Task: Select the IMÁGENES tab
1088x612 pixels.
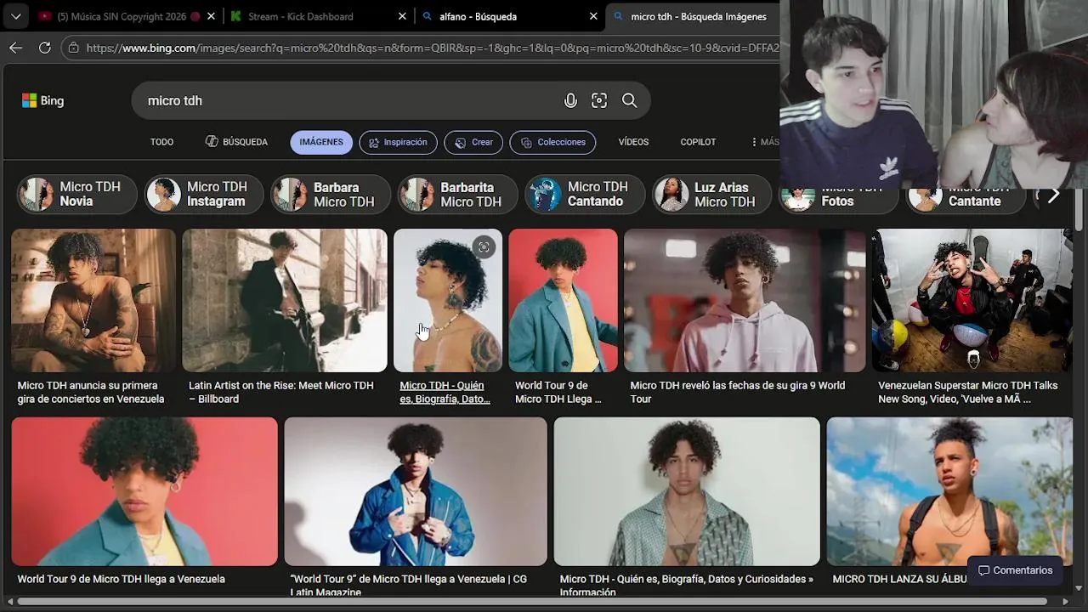Action: [x=321, y=142]
